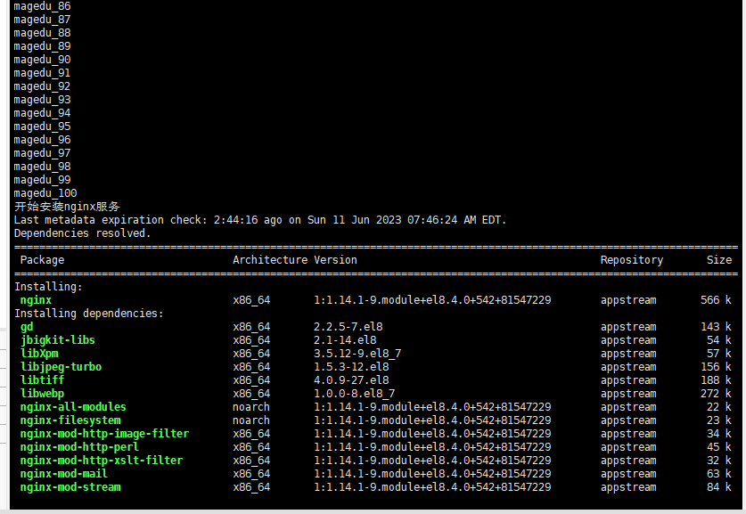The width and height of the screenshot is (746, 514).
Task: Click the Dependencies resolved. line
Action: point(82,233)
